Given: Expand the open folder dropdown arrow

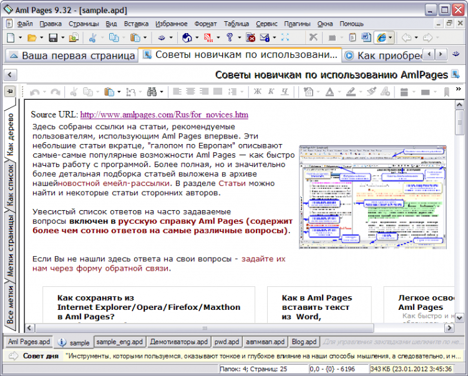Looking at the screenshot, I should click(42, 38).
